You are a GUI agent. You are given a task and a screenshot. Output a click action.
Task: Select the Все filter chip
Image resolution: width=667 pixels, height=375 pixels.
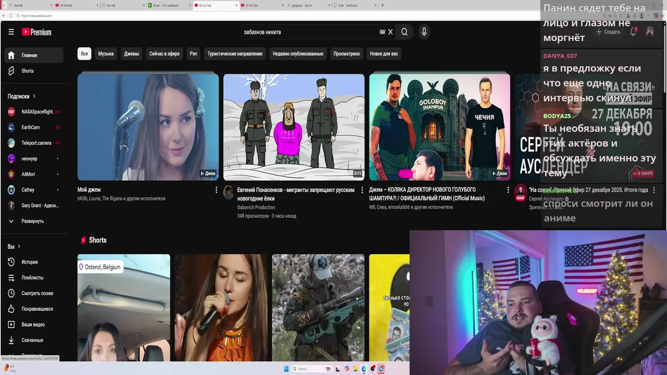coord(84,54)
